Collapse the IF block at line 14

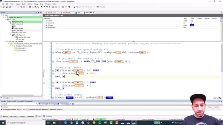(x=44, y=83)
